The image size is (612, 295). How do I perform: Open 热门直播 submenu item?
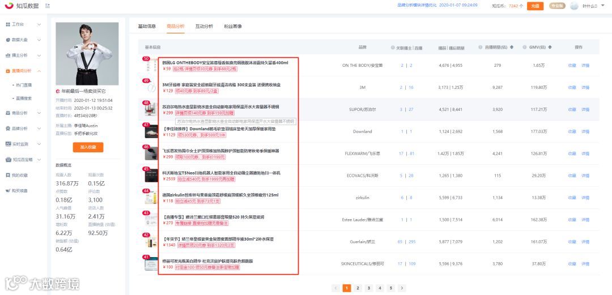[x=24, y=85]
